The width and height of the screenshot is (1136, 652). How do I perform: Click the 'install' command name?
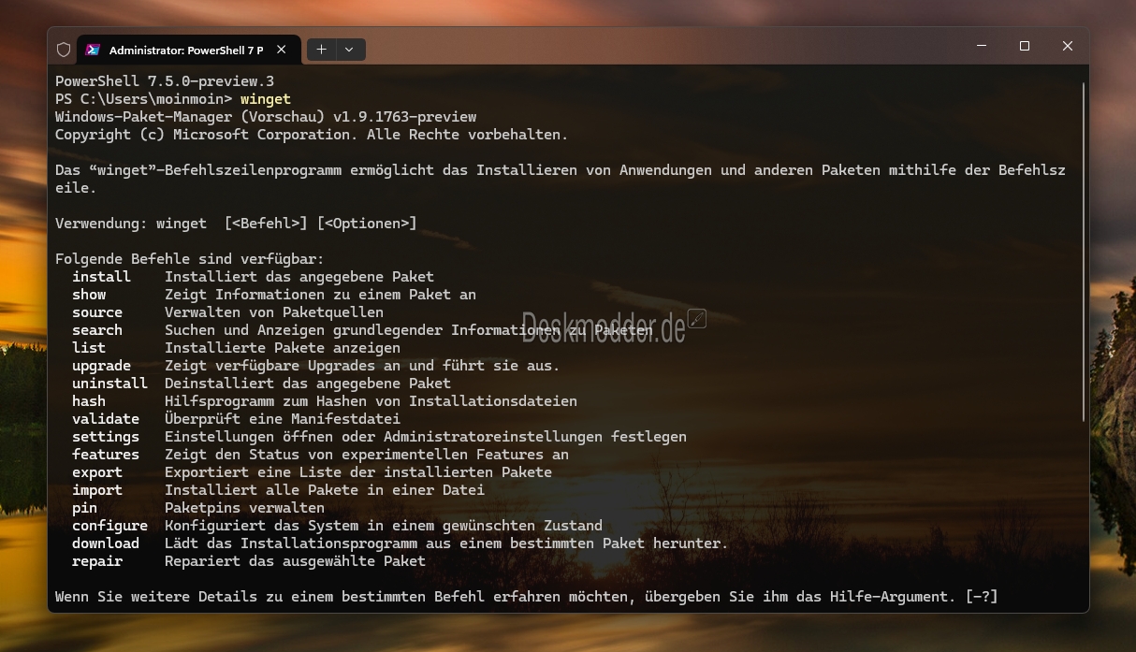[x=101, y=277]
